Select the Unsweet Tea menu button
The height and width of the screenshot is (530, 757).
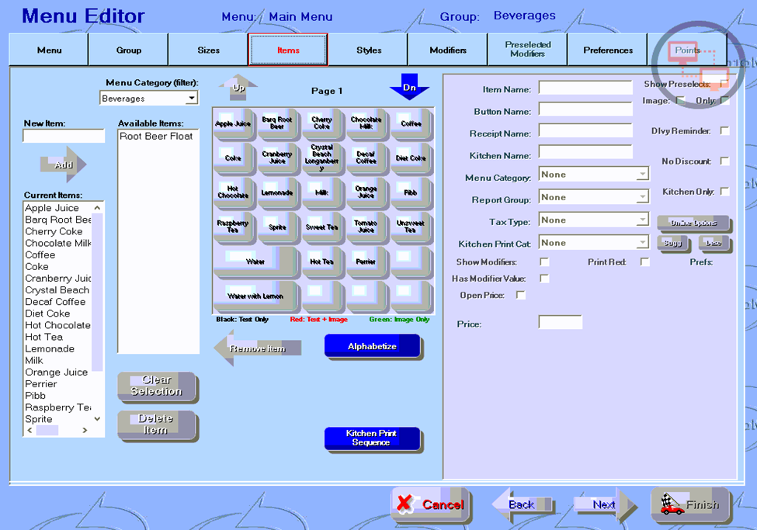411,227
